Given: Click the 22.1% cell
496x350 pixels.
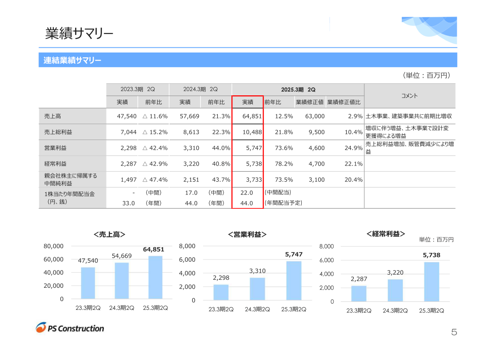Looking at the screenshot, I should (354, 163).
